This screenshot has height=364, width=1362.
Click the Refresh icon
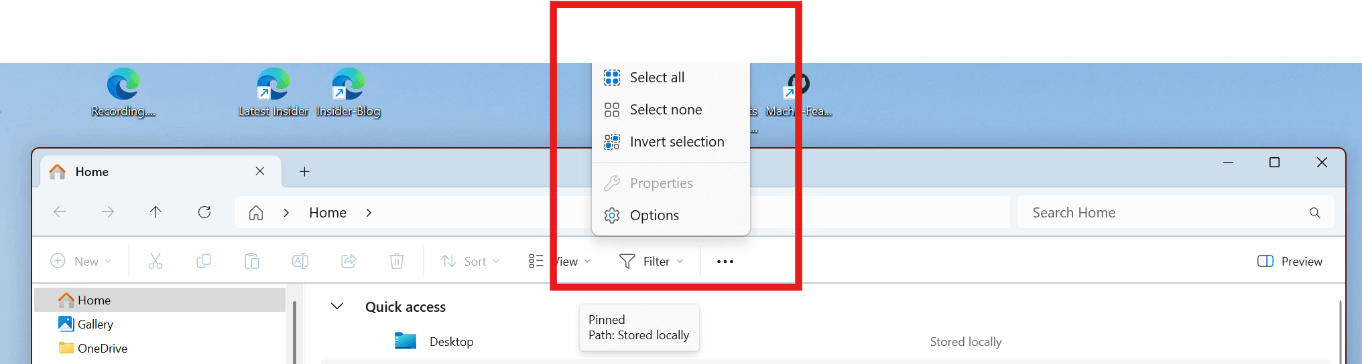click(204, 212)
